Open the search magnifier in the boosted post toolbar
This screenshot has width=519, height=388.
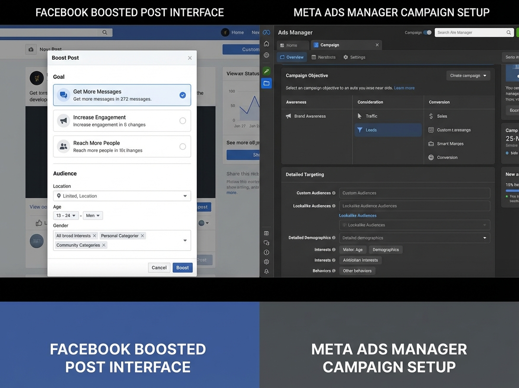[x=104, y=32]
